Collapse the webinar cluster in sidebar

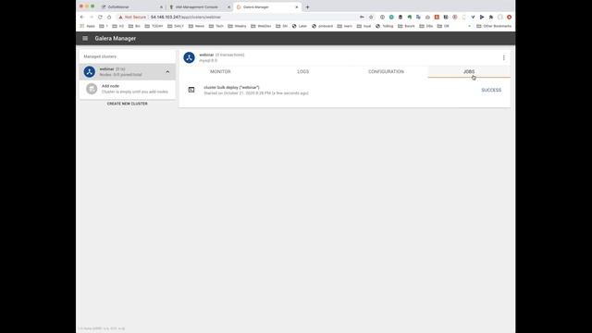coord(167,72)
